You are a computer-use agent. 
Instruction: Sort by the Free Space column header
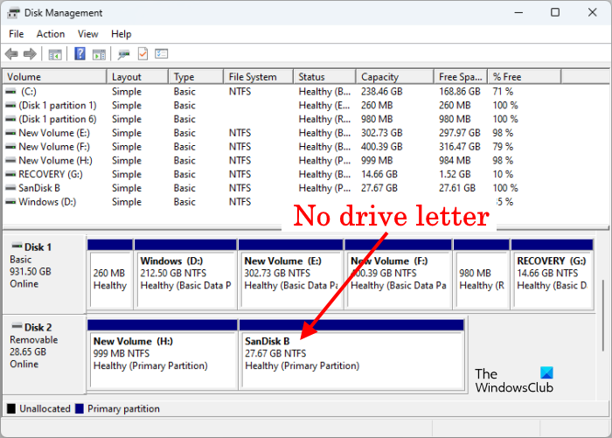(461, 77)
